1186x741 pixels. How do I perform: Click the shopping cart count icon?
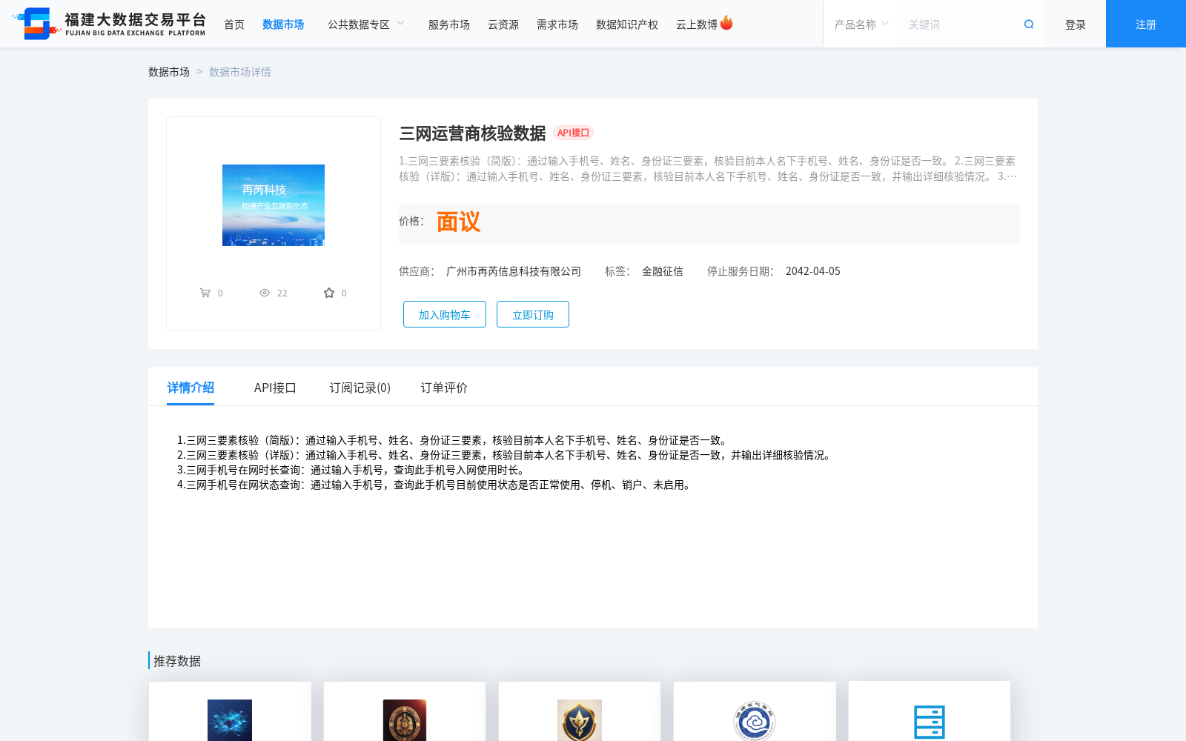(x=205, y=293)
